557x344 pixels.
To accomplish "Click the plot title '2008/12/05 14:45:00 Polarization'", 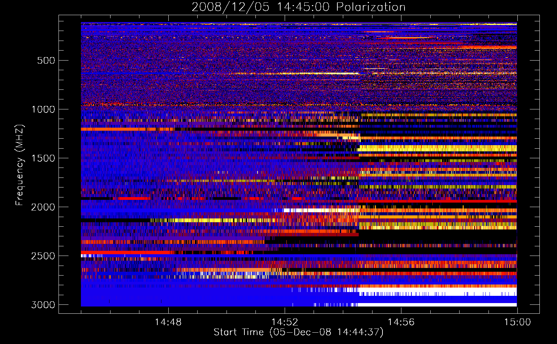I will click(x=298, y=7).
